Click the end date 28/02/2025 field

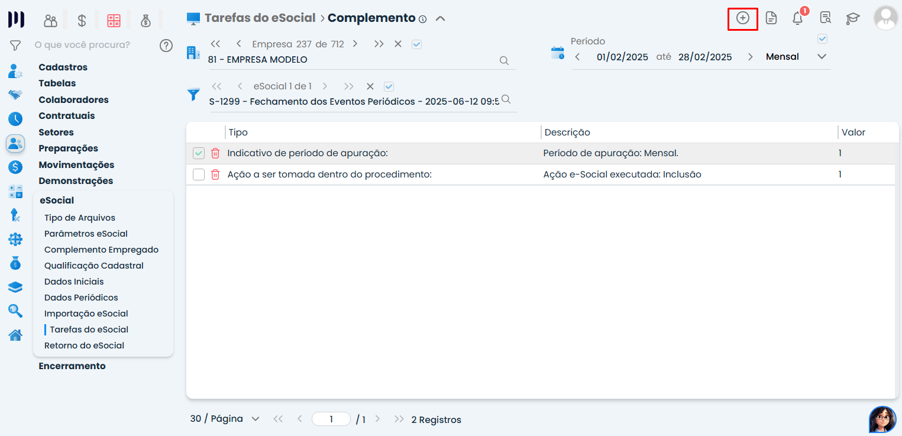point(705,57)
